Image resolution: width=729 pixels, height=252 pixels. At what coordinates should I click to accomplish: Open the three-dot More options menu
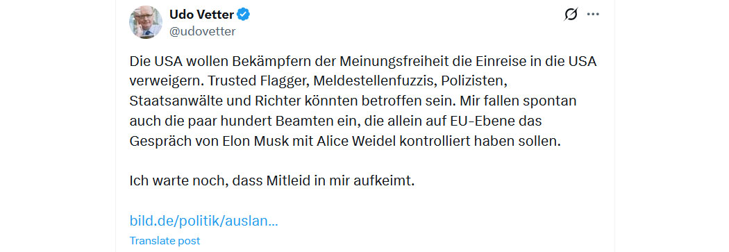[593, 15]
